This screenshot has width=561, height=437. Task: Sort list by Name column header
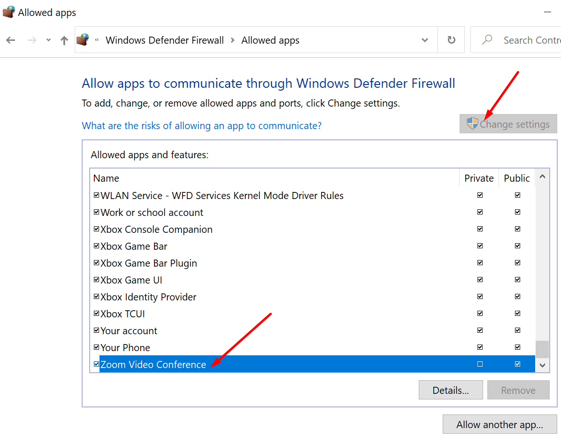pos(275,178)
